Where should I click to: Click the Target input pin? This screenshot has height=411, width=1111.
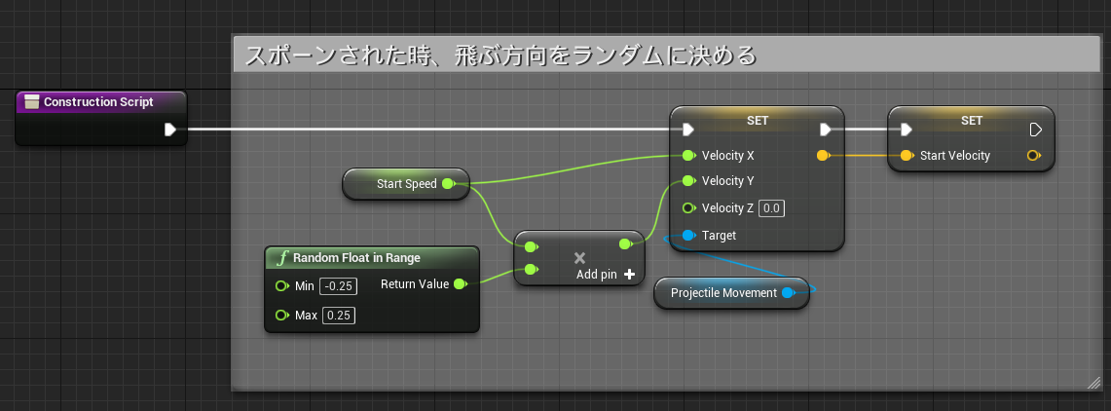pos(688,236)
